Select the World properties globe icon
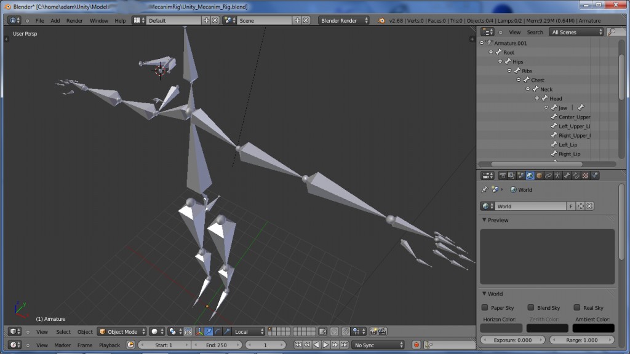The height and width of the screenshot is (354, 630). pyautogui.click(x=530, y=176)
